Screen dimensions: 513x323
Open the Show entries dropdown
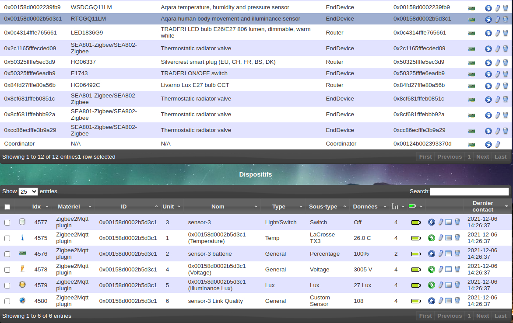pos(28,191)
